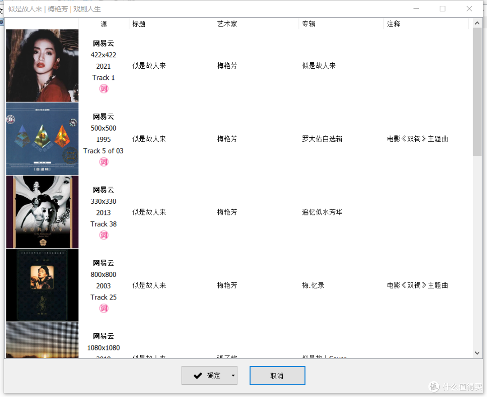The height and width of the screenshot is (397, 487).
Task: Click year 2021 in first result
Action: 103,66
